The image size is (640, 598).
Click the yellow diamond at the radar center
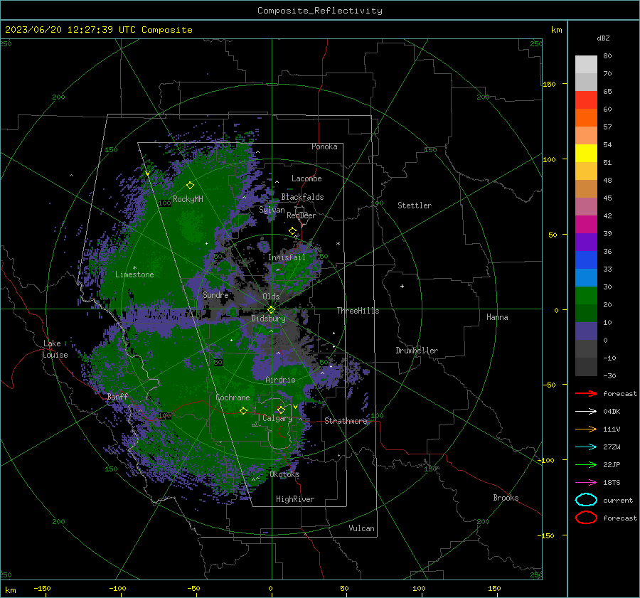[x=271, y=310]
